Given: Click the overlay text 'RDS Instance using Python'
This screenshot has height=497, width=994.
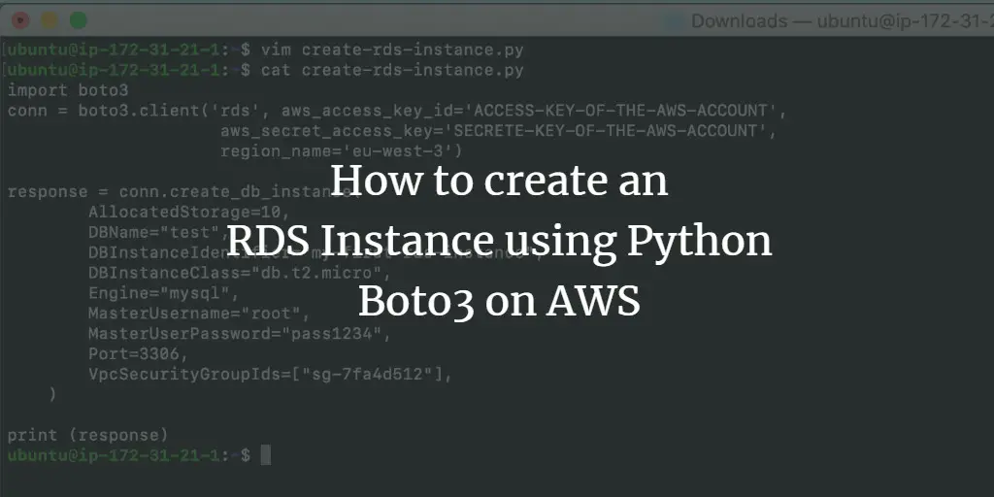Looking at the screenshot, I should pyautogui.click(x=499, y=242).
